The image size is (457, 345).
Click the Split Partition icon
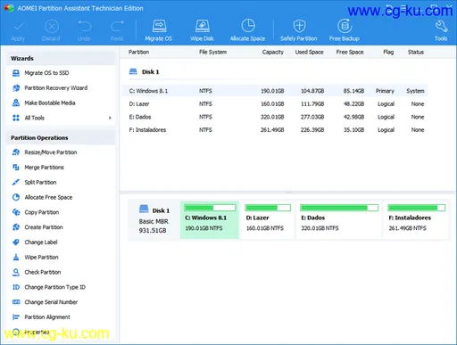pos(16,182)
